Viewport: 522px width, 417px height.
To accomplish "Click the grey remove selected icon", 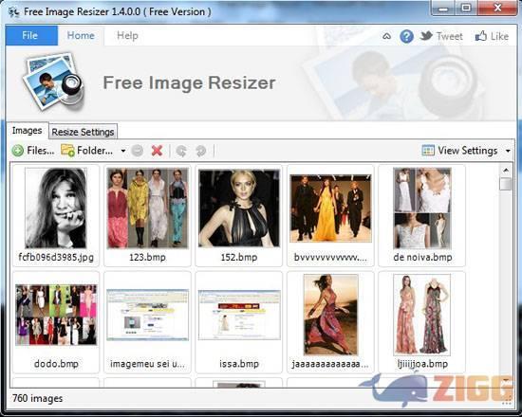I will [138, 151].
